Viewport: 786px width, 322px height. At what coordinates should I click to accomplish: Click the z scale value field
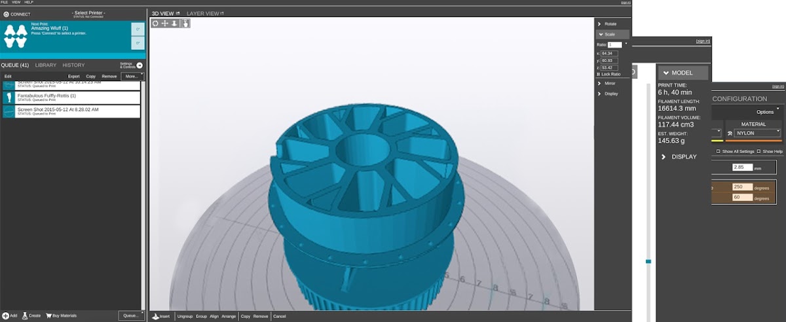[610, 67]
